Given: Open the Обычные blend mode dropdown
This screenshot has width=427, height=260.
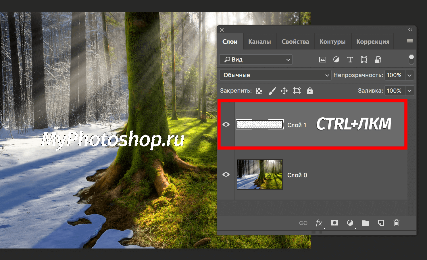Looking at the screenshot, I should [x=275, y=75].
